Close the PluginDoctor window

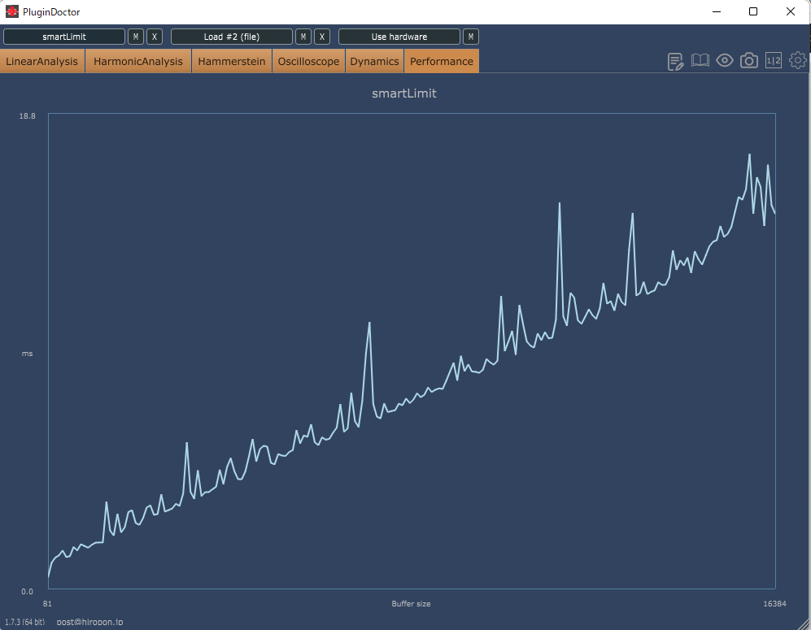791,11
